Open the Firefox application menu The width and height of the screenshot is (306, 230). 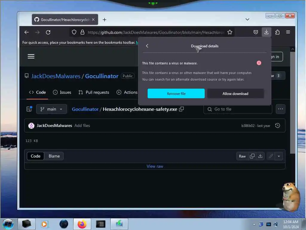[x=288, y=32]
